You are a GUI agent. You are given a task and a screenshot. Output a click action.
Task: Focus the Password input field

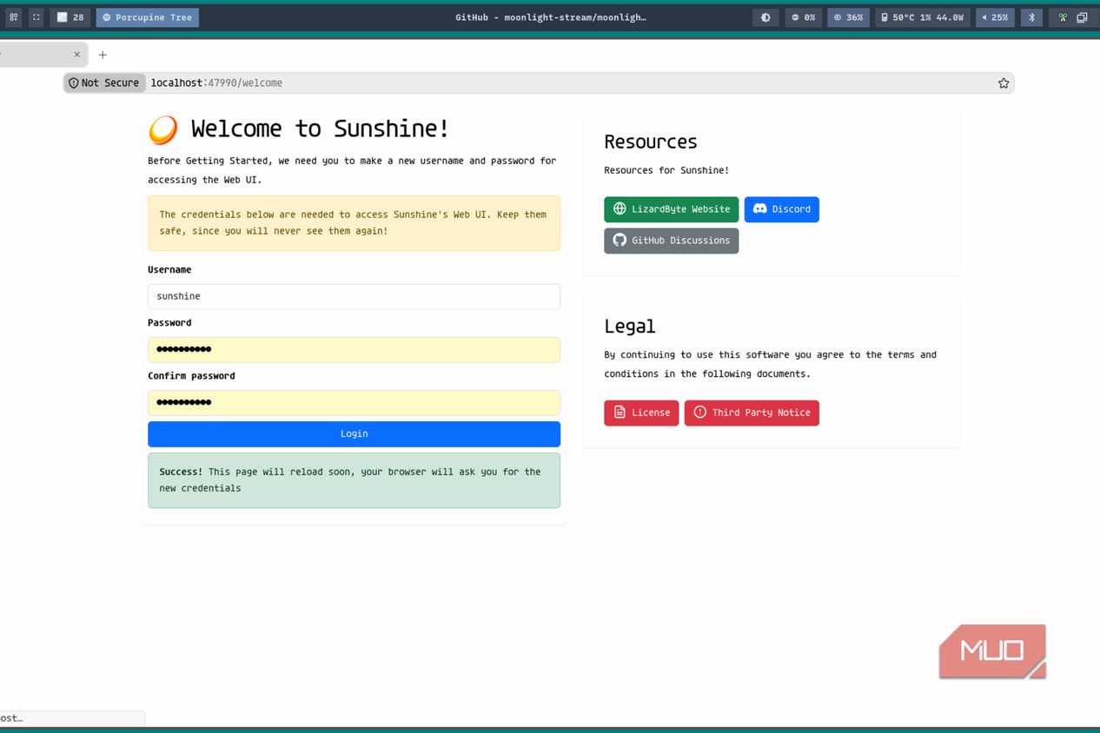click(x=354, y=349)
